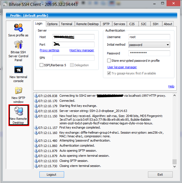Start a New Remote Desktop session
This screenshot has width=182, height=183.
point(19,115)
